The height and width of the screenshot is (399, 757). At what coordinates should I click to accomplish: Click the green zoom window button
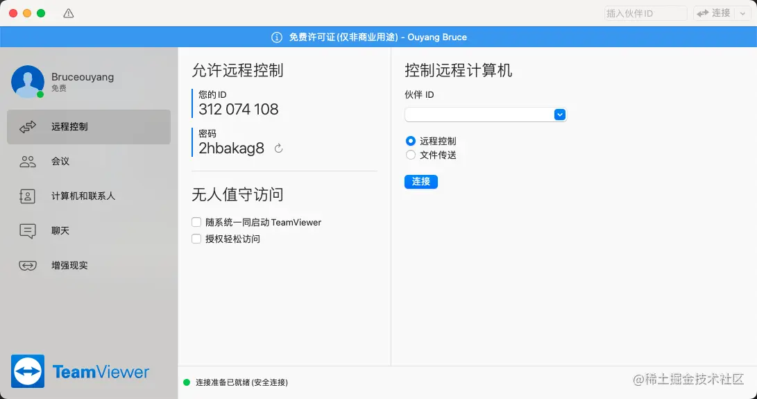(x=41, y=13)
